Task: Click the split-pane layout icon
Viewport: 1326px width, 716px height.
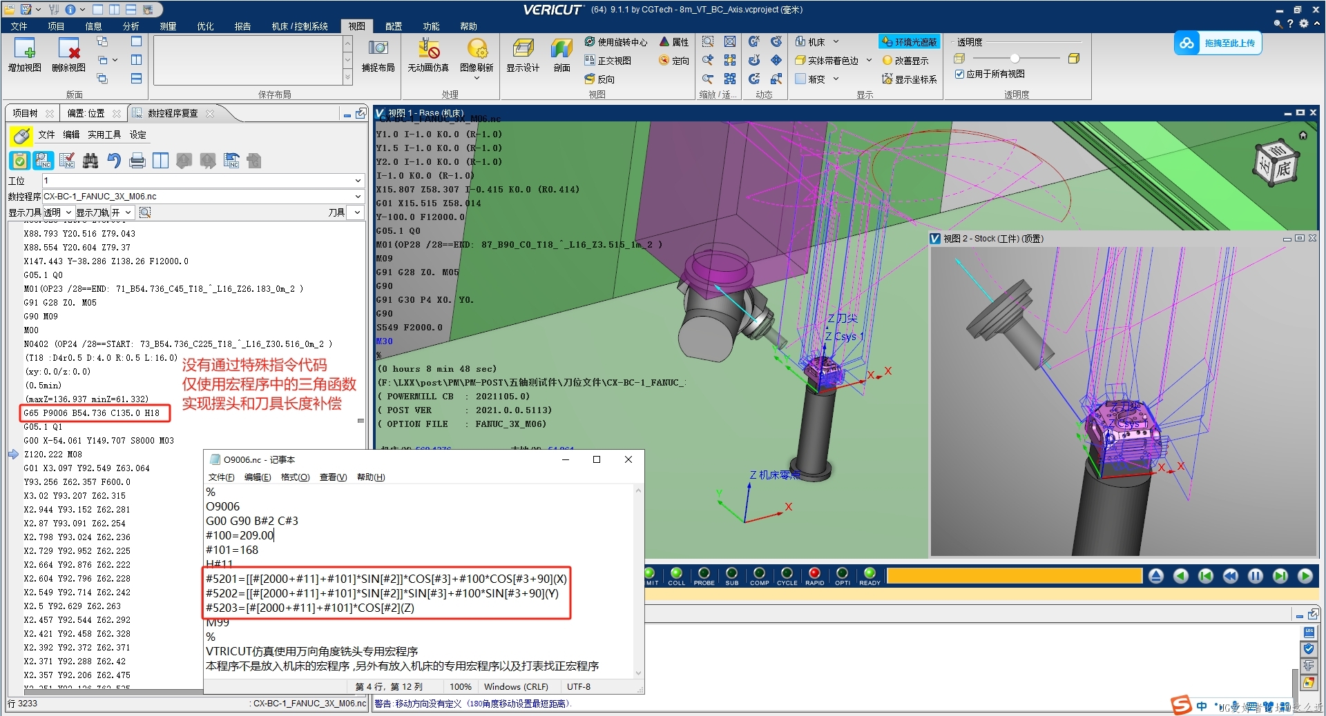Action: (161, 161)
